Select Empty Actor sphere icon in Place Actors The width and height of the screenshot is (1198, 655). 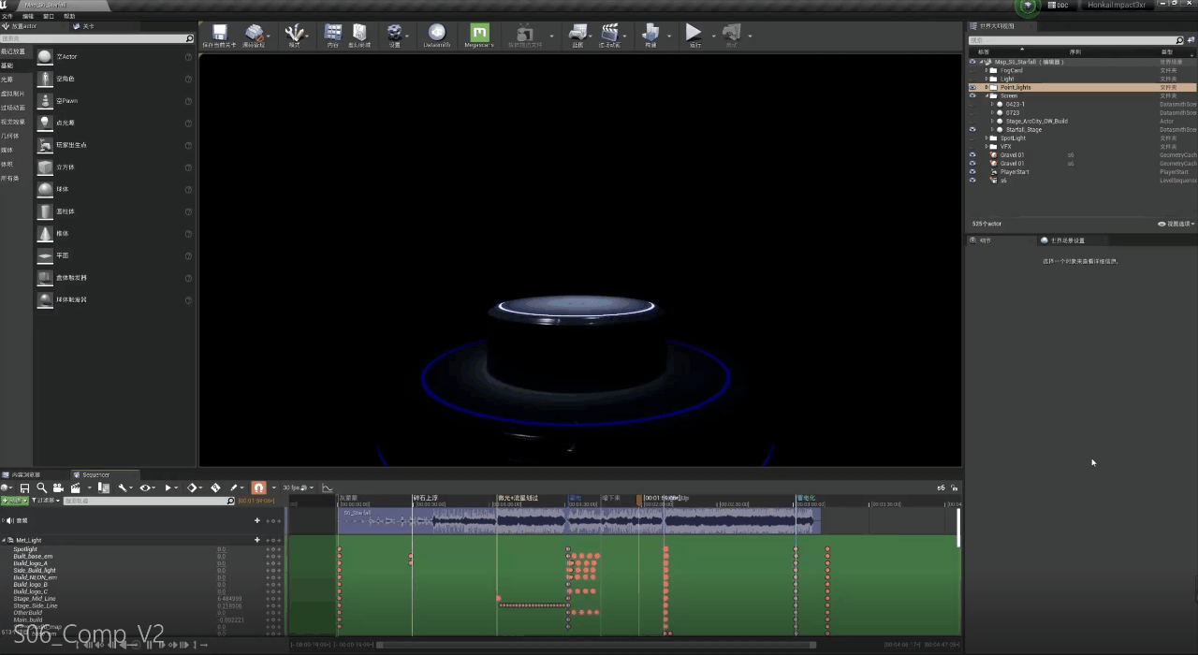coord(45,57)
